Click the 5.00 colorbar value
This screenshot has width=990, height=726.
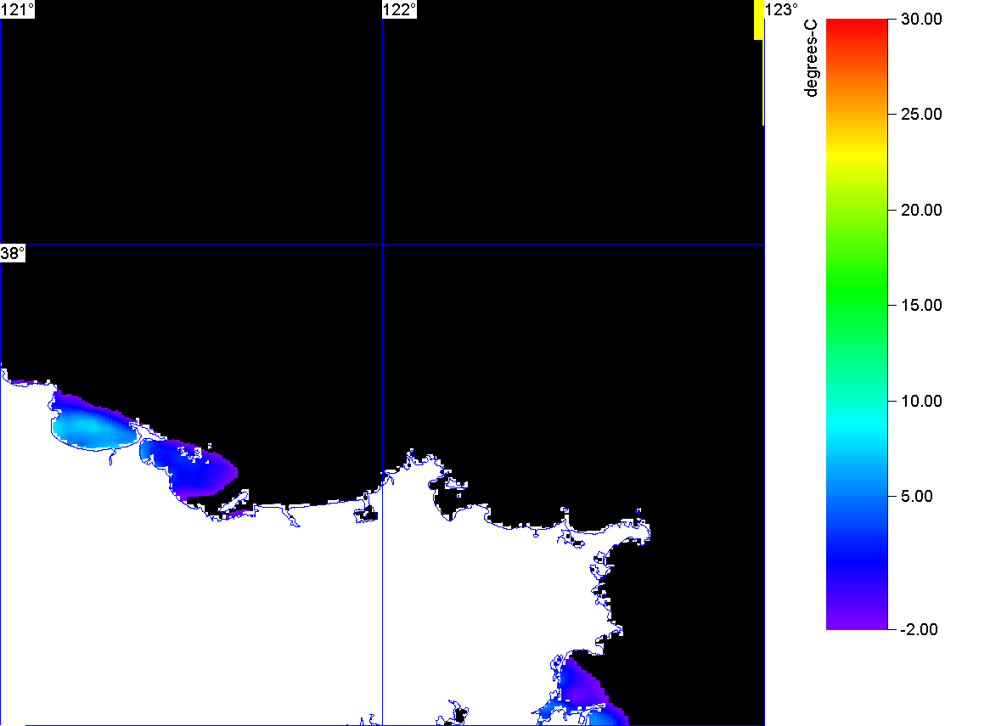917,496
